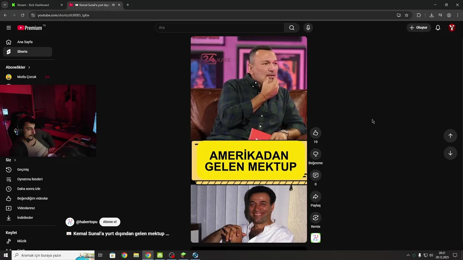This screenshot has height=260, width=463.
Task: Open Mutlu Çocuk subscription
Action: click(x=27, y=77)
